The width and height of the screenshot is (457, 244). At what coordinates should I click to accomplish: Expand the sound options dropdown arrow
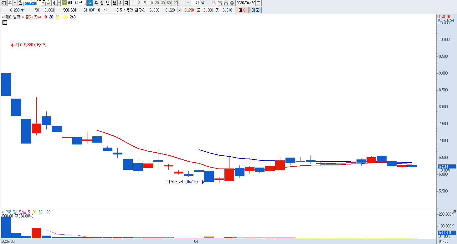[59, 3]
